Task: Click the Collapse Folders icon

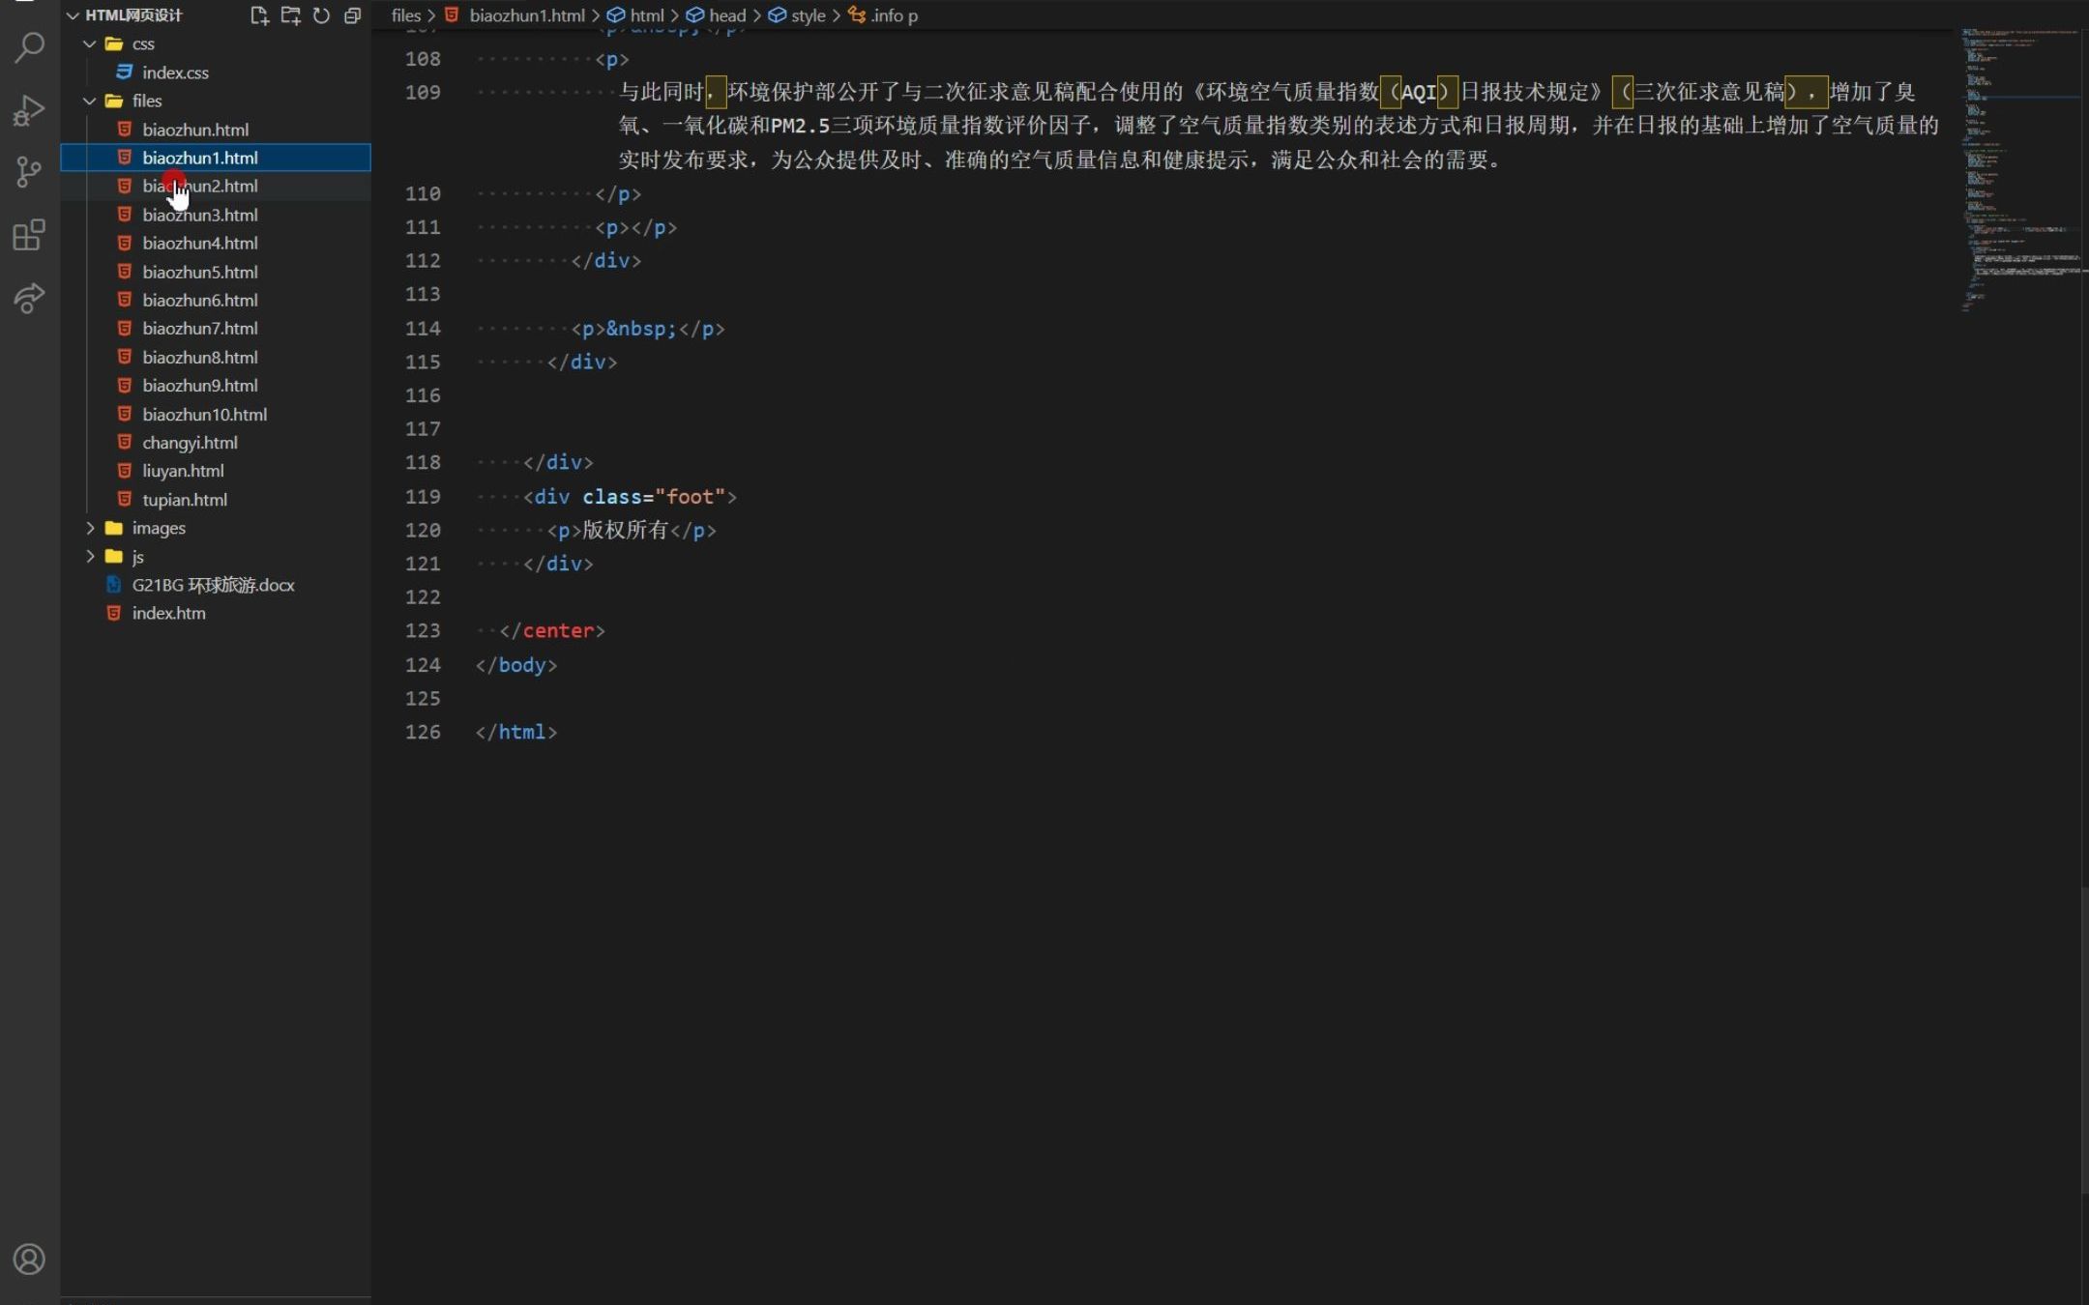Action: [x=354, y=15]
